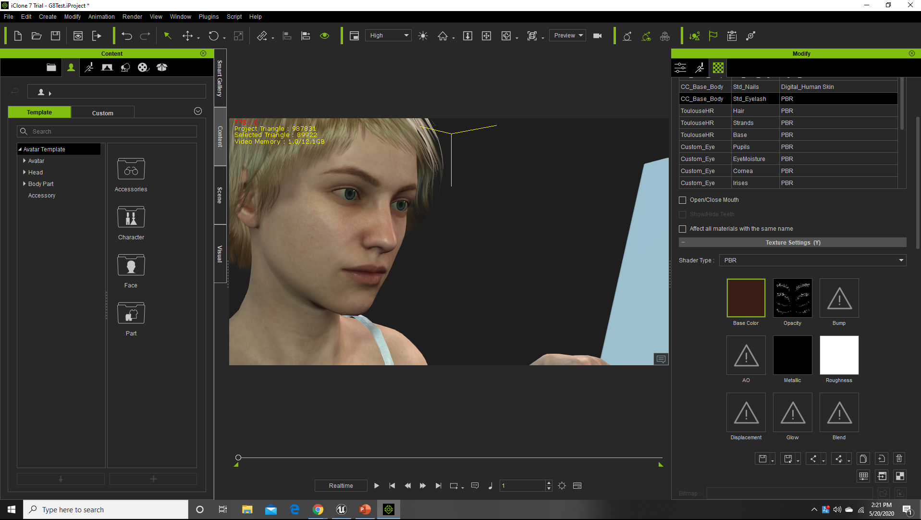Open the Animation tab icon in Content

point(89,67)
